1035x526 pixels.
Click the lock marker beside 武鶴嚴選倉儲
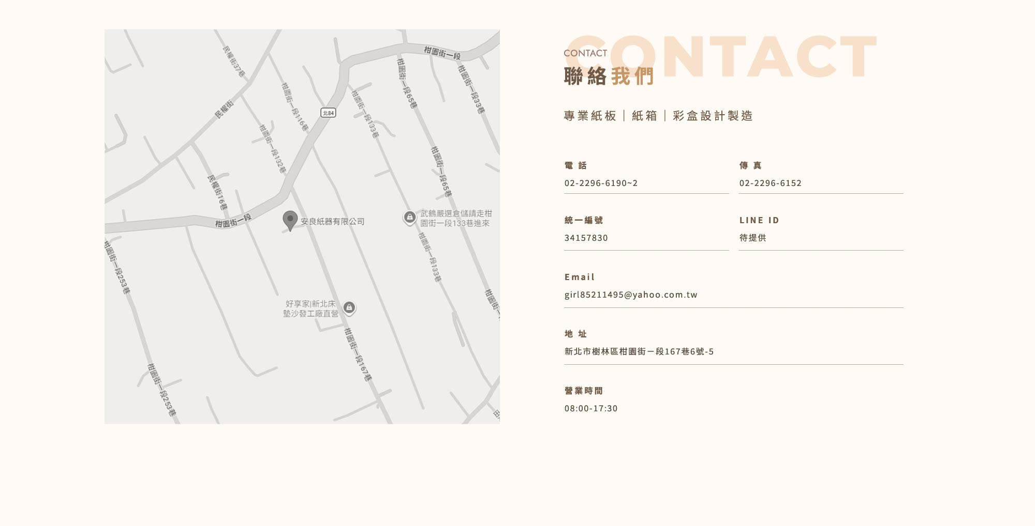coord(409,218)
